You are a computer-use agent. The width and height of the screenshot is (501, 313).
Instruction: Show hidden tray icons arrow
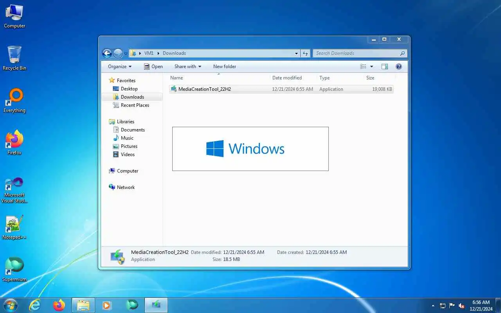(x=433, y=306)
